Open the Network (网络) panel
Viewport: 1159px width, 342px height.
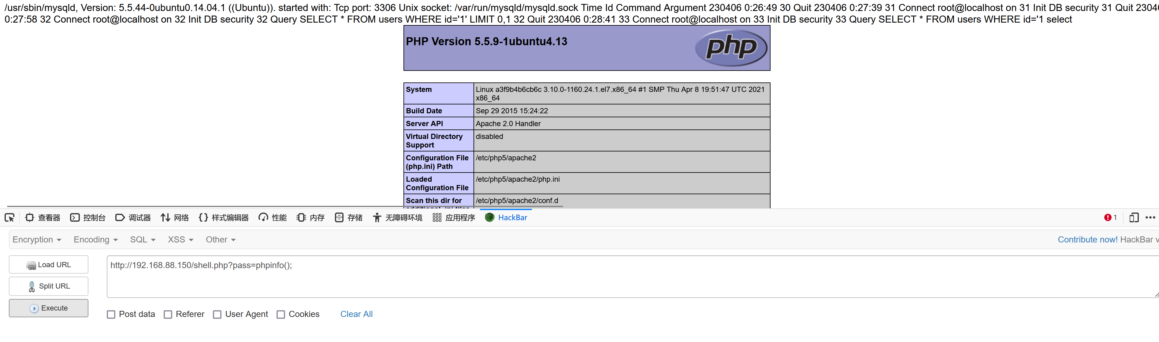(175, 218)
